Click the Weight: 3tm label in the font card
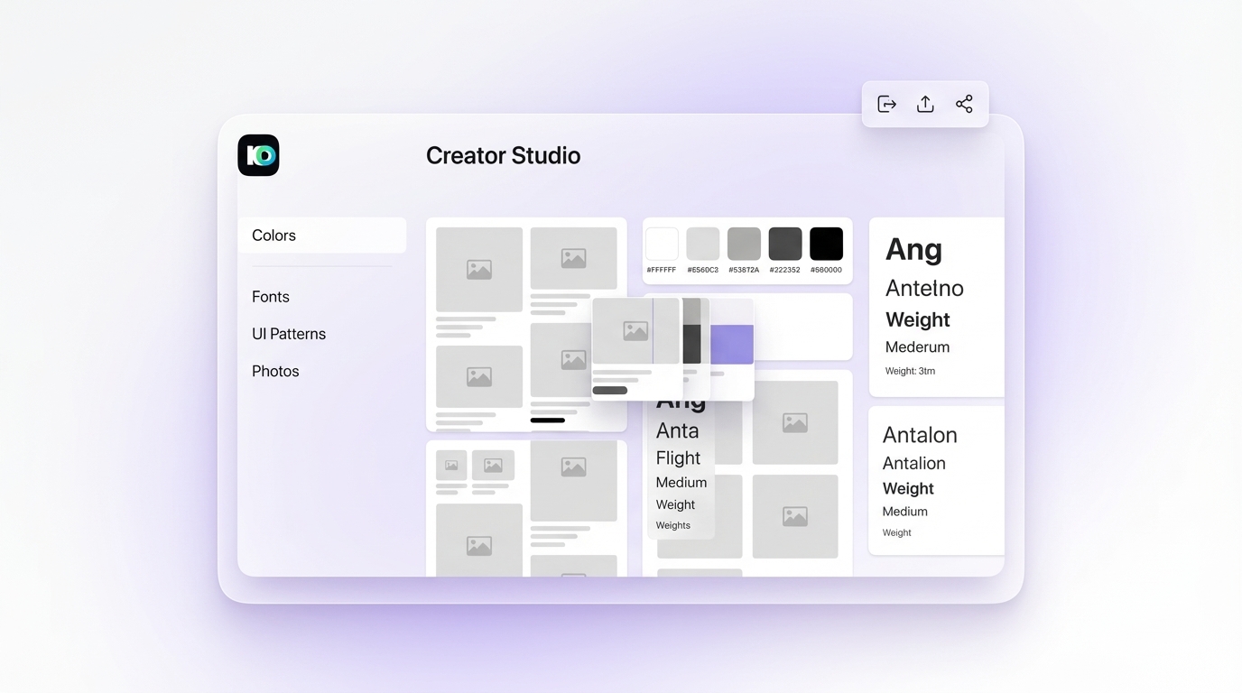The height and width of the screenshot is (693, 1242). pyautogui.click(x=910, y=370)
